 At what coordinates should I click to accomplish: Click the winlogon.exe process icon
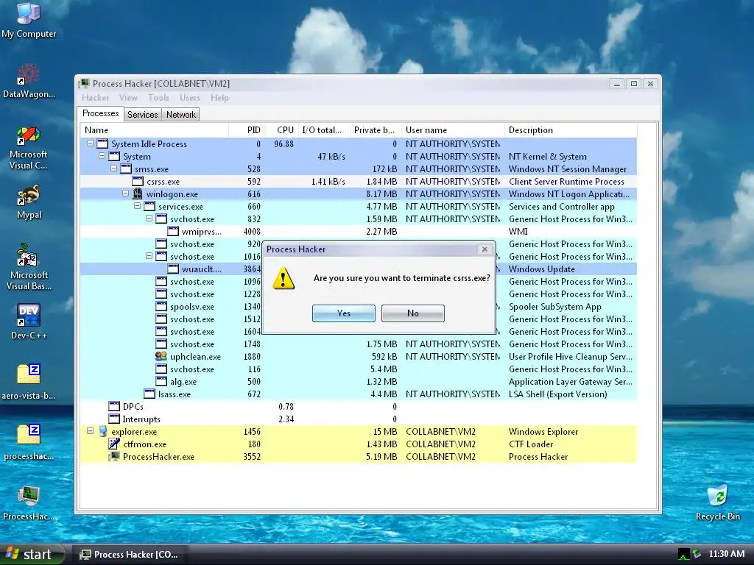point(138,193)
